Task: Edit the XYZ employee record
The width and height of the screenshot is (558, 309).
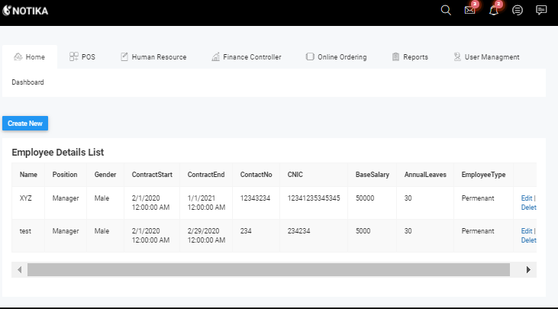Action: 526,198
